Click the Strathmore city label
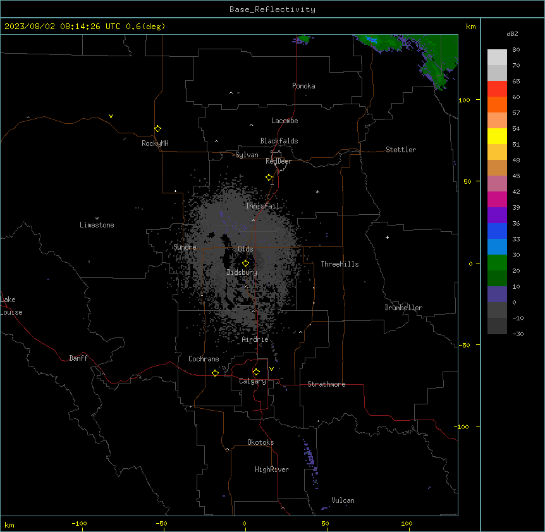 (x=326, y=384)
